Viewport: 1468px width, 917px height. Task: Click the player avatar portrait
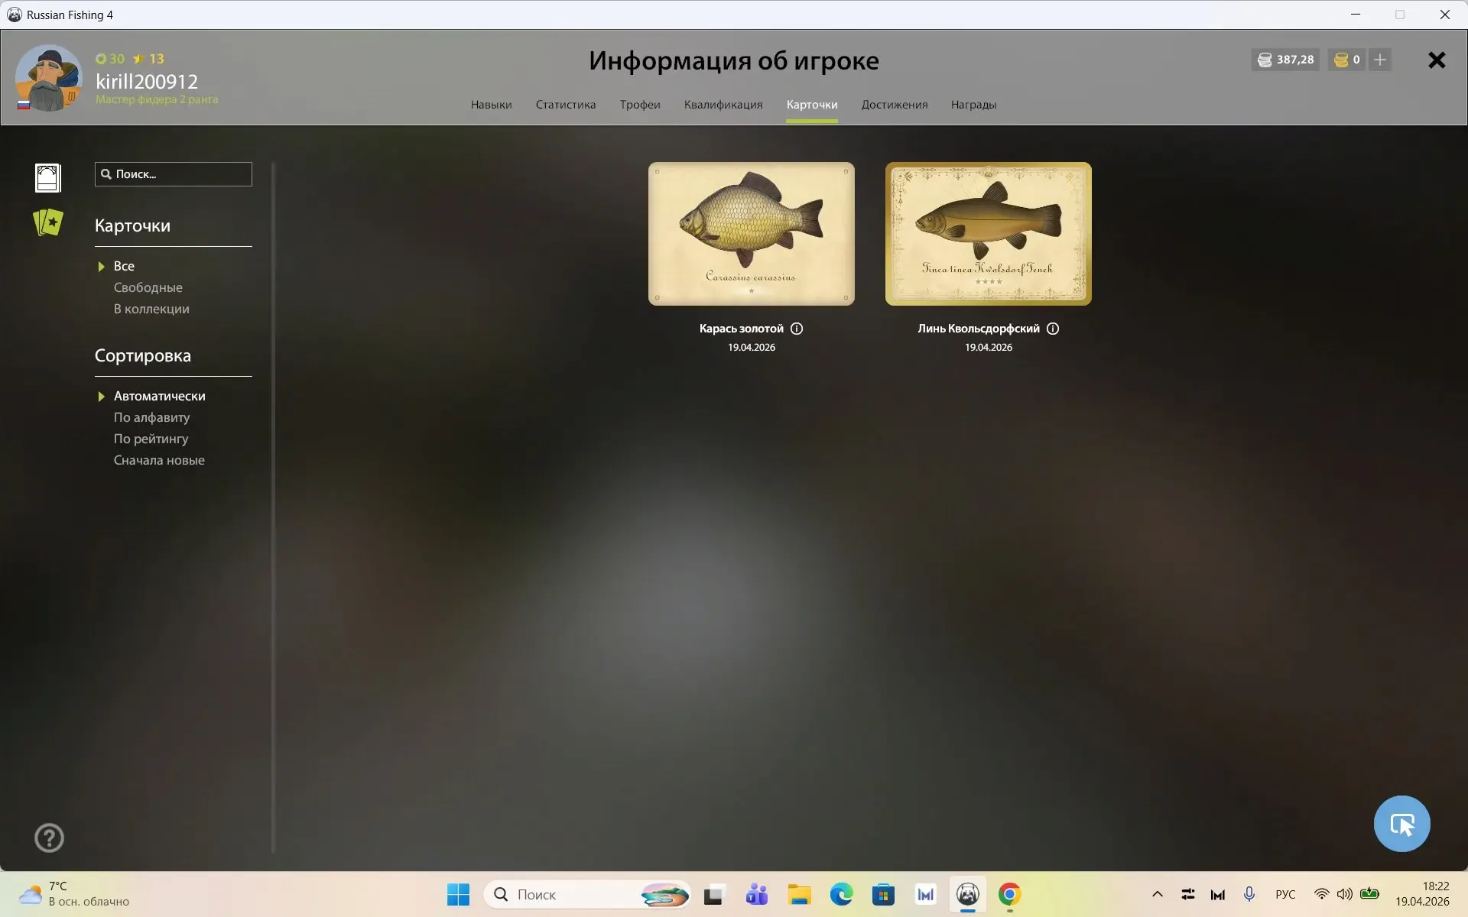(49, 78)
